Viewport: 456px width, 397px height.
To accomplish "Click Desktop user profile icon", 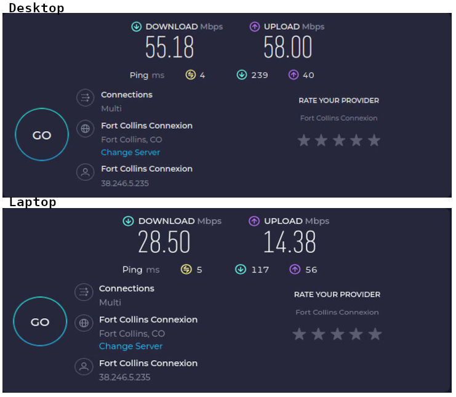I will (85, 172).
